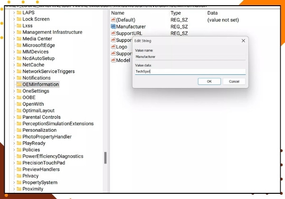
Task: Select the PlayReady key
Action: (34, 143)
